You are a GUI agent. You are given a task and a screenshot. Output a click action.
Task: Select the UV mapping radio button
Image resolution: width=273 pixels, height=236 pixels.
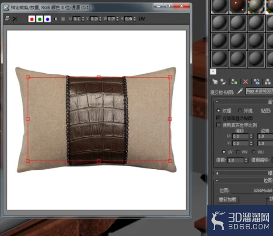coord(224,152)
